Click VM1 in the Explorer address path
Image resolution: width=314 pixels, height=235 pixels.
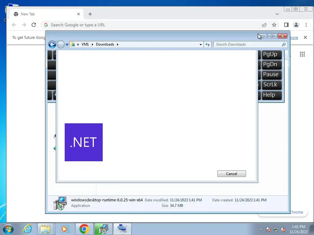click(85, 44)
